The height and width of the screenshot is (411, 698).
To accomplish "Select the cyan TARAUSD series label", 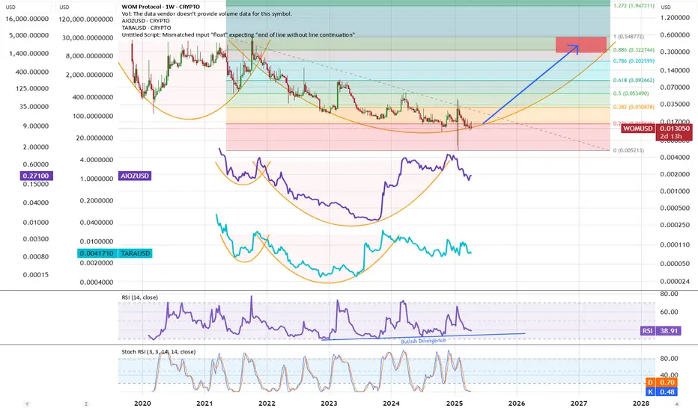I will 136,253.
